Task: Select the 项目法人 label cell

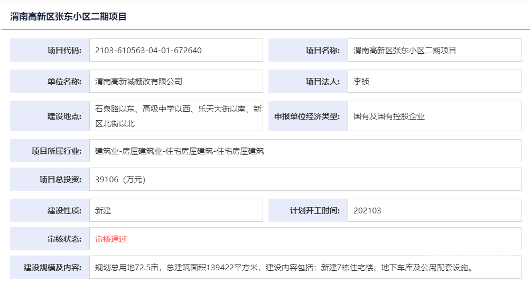Action: point(308,82)
